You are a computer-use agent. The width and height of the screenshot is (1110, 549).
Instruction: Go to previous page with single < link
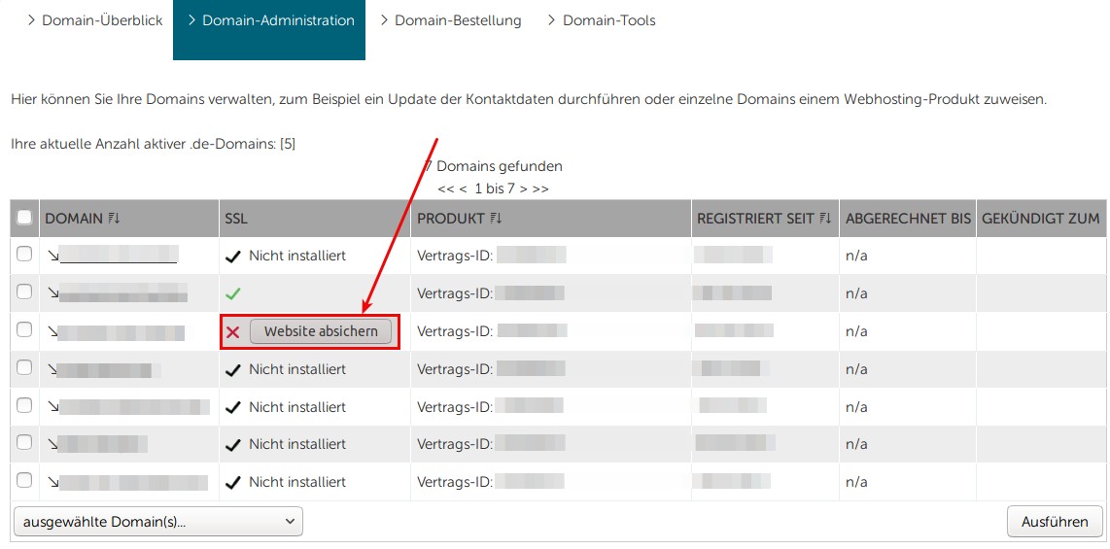[x=463, y=189]
